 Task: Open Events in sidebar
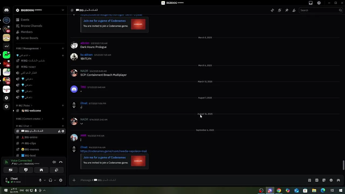40,20
